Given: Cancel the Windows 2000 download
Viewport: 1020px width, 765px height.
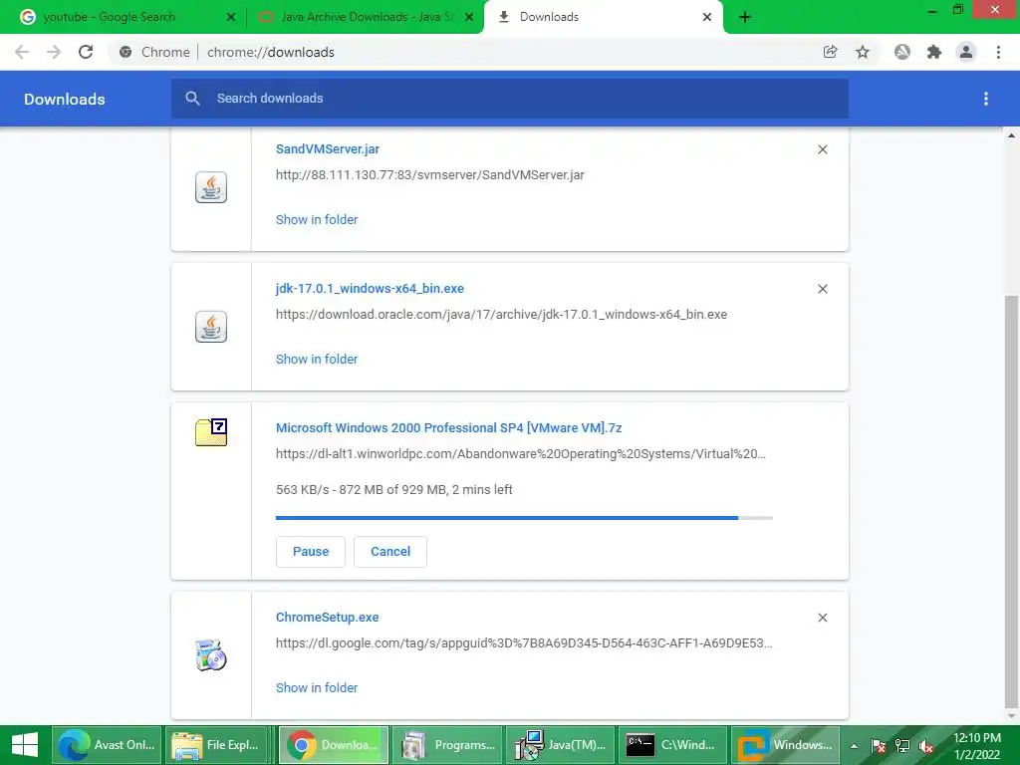Looking at the screenshot, I should [x=390, y=552].
